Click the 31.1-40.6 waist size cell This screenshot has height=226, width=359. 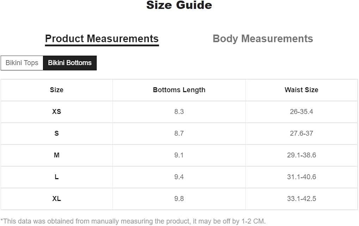pos(301,177)
